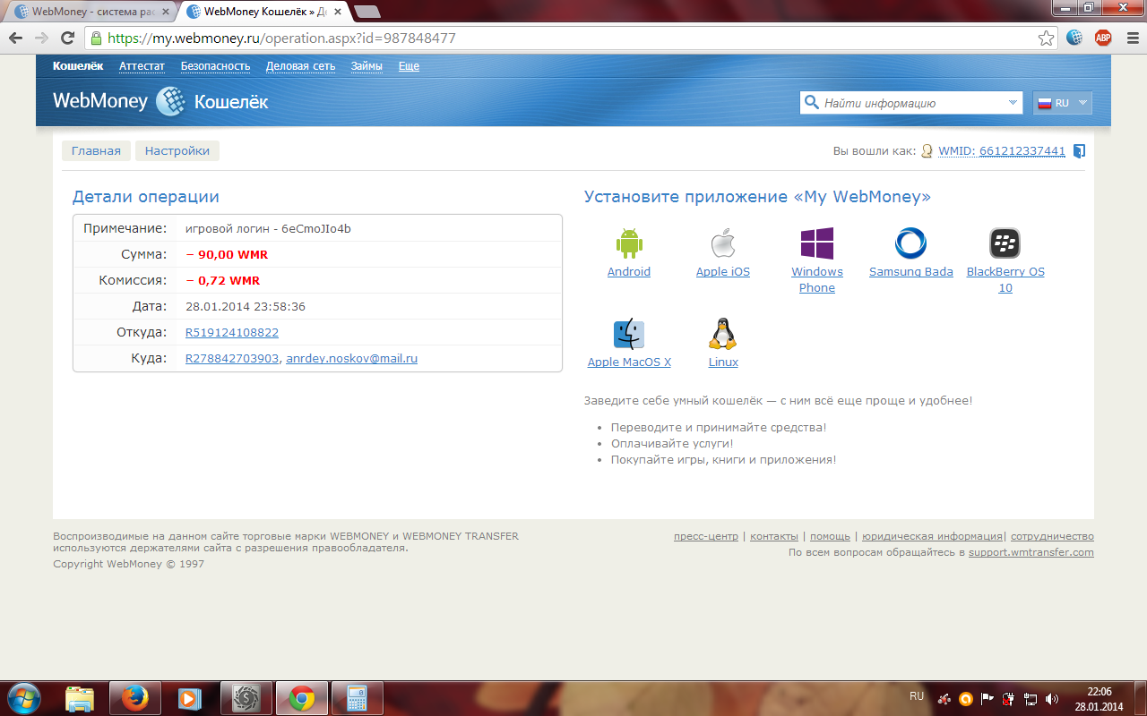Click the WebMoney globe logo in the header
1147x716 pixels.
170,101
